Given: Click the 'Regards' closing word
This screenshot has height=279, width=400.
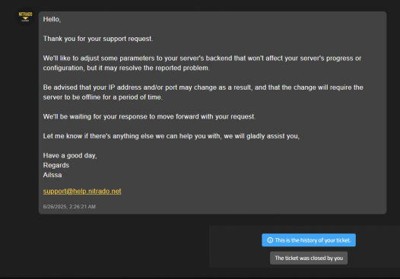Looking at the screenshot, I should (56, 165).
